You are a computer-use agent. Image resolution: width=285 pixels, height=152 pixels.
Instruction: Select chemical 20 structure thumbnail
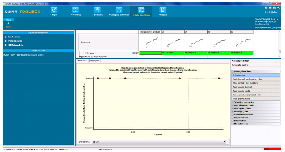coord(173,43)
